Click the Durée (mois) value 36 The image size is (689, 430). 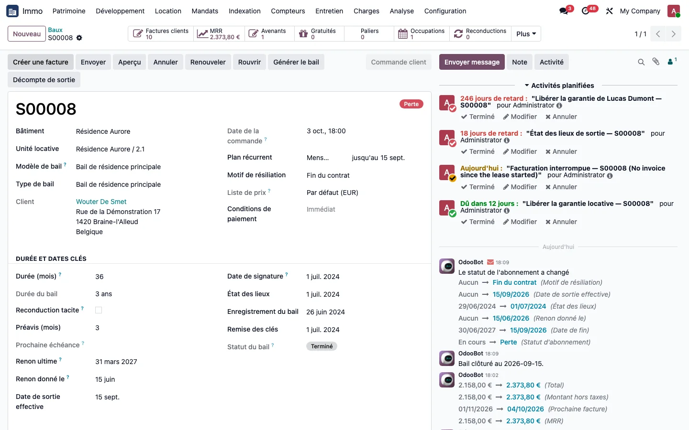[100, 277]
